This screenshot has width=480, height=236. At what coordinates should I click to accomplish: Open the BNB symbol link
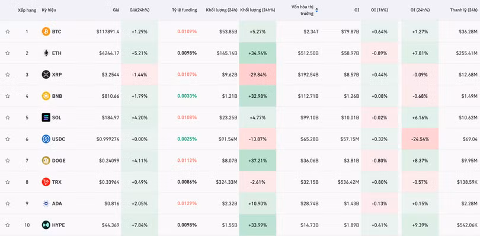(57, 96)
